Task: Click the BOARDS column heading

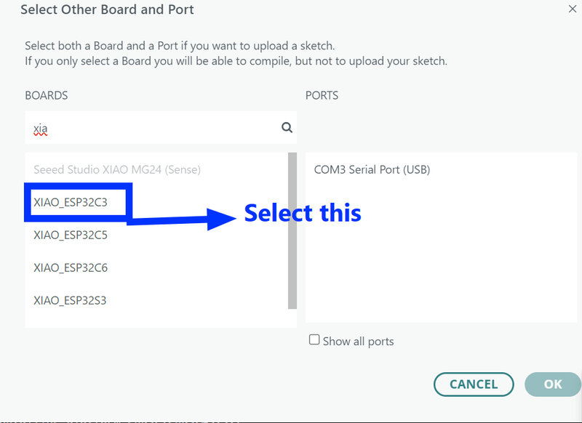Action: pyautogui.click(x=46, y=95)
